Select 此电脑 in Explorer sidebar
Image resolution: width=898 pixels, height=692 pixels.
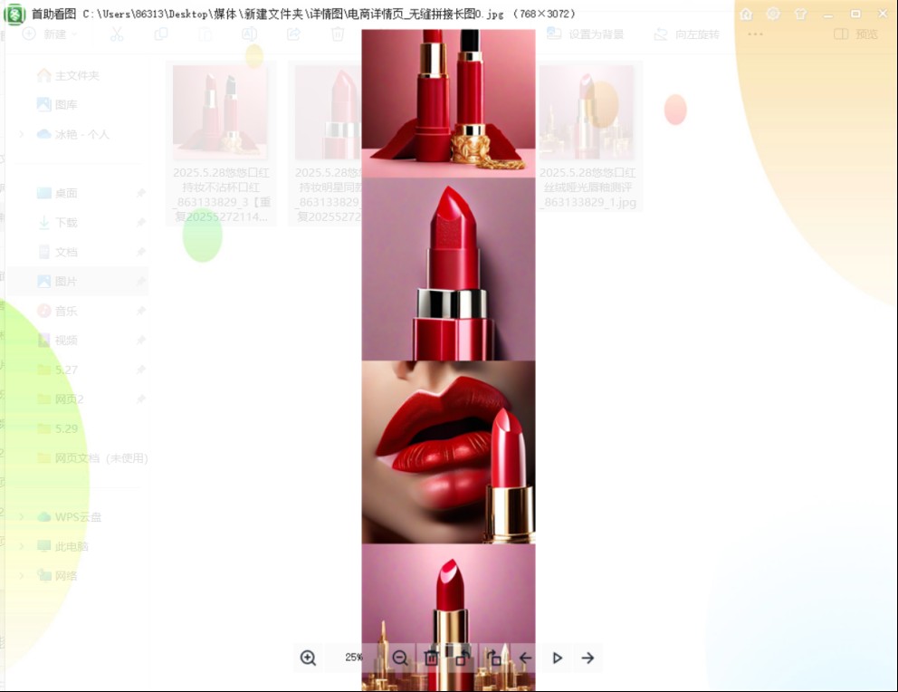62,546
